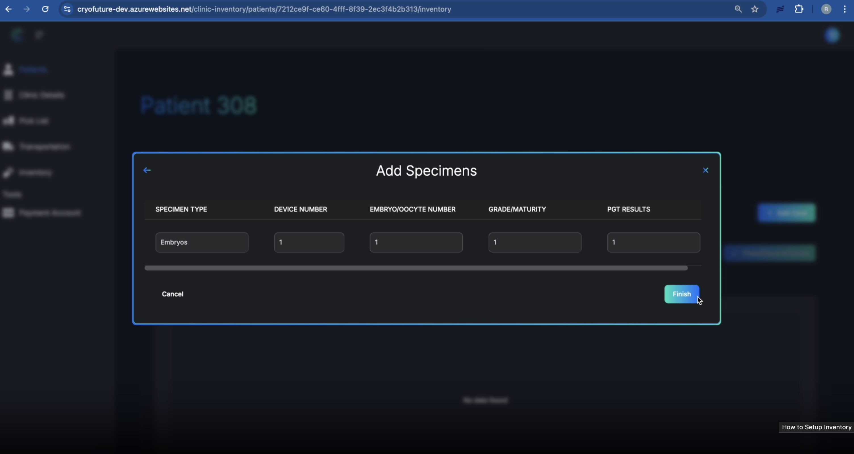The width and height of the screenshot is (854, 454).
Task: Click the Embryo/Oocyte Number input field
Action: coord(416,242)
